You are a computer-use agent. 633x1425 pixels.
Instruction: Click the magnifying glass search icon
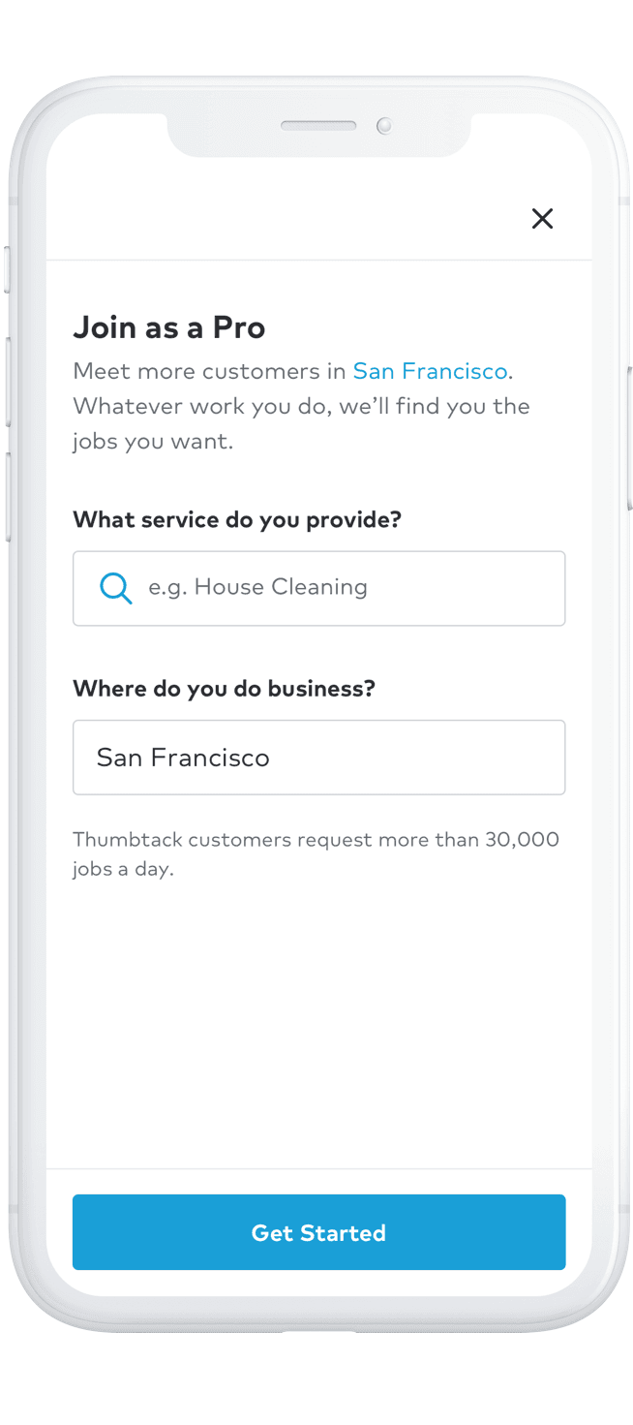115,588
